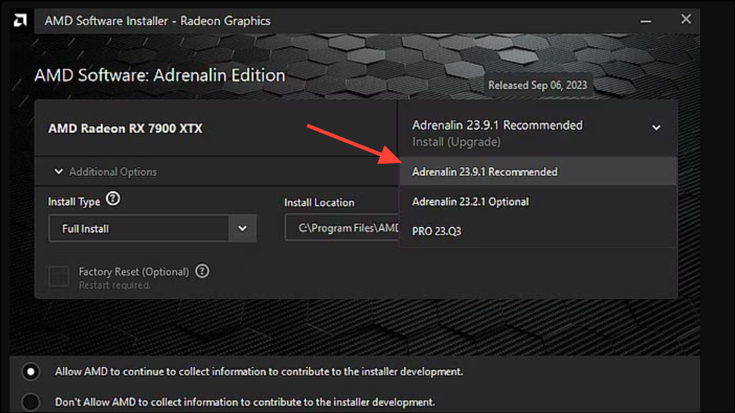This screenshot has height=413, width=735.
Task: Click the Install Location path field
Action: [342, 228]
